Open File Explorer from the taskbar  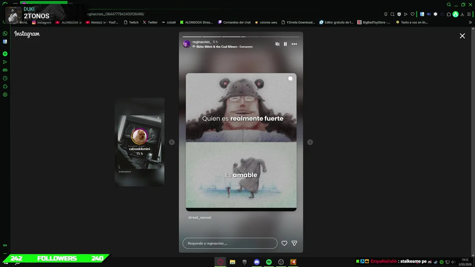coord(232,262)
